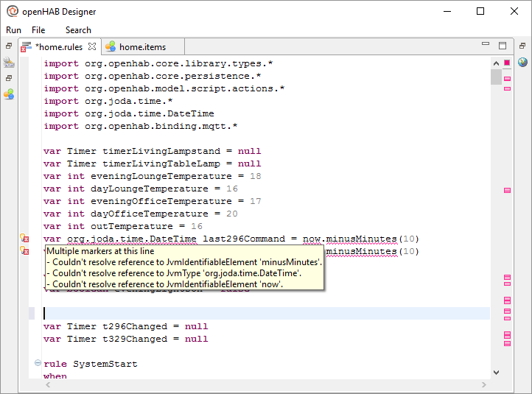532x394 pixels.
Task: Click horizontal scrollbar right arrow
Action: point(483,384)
